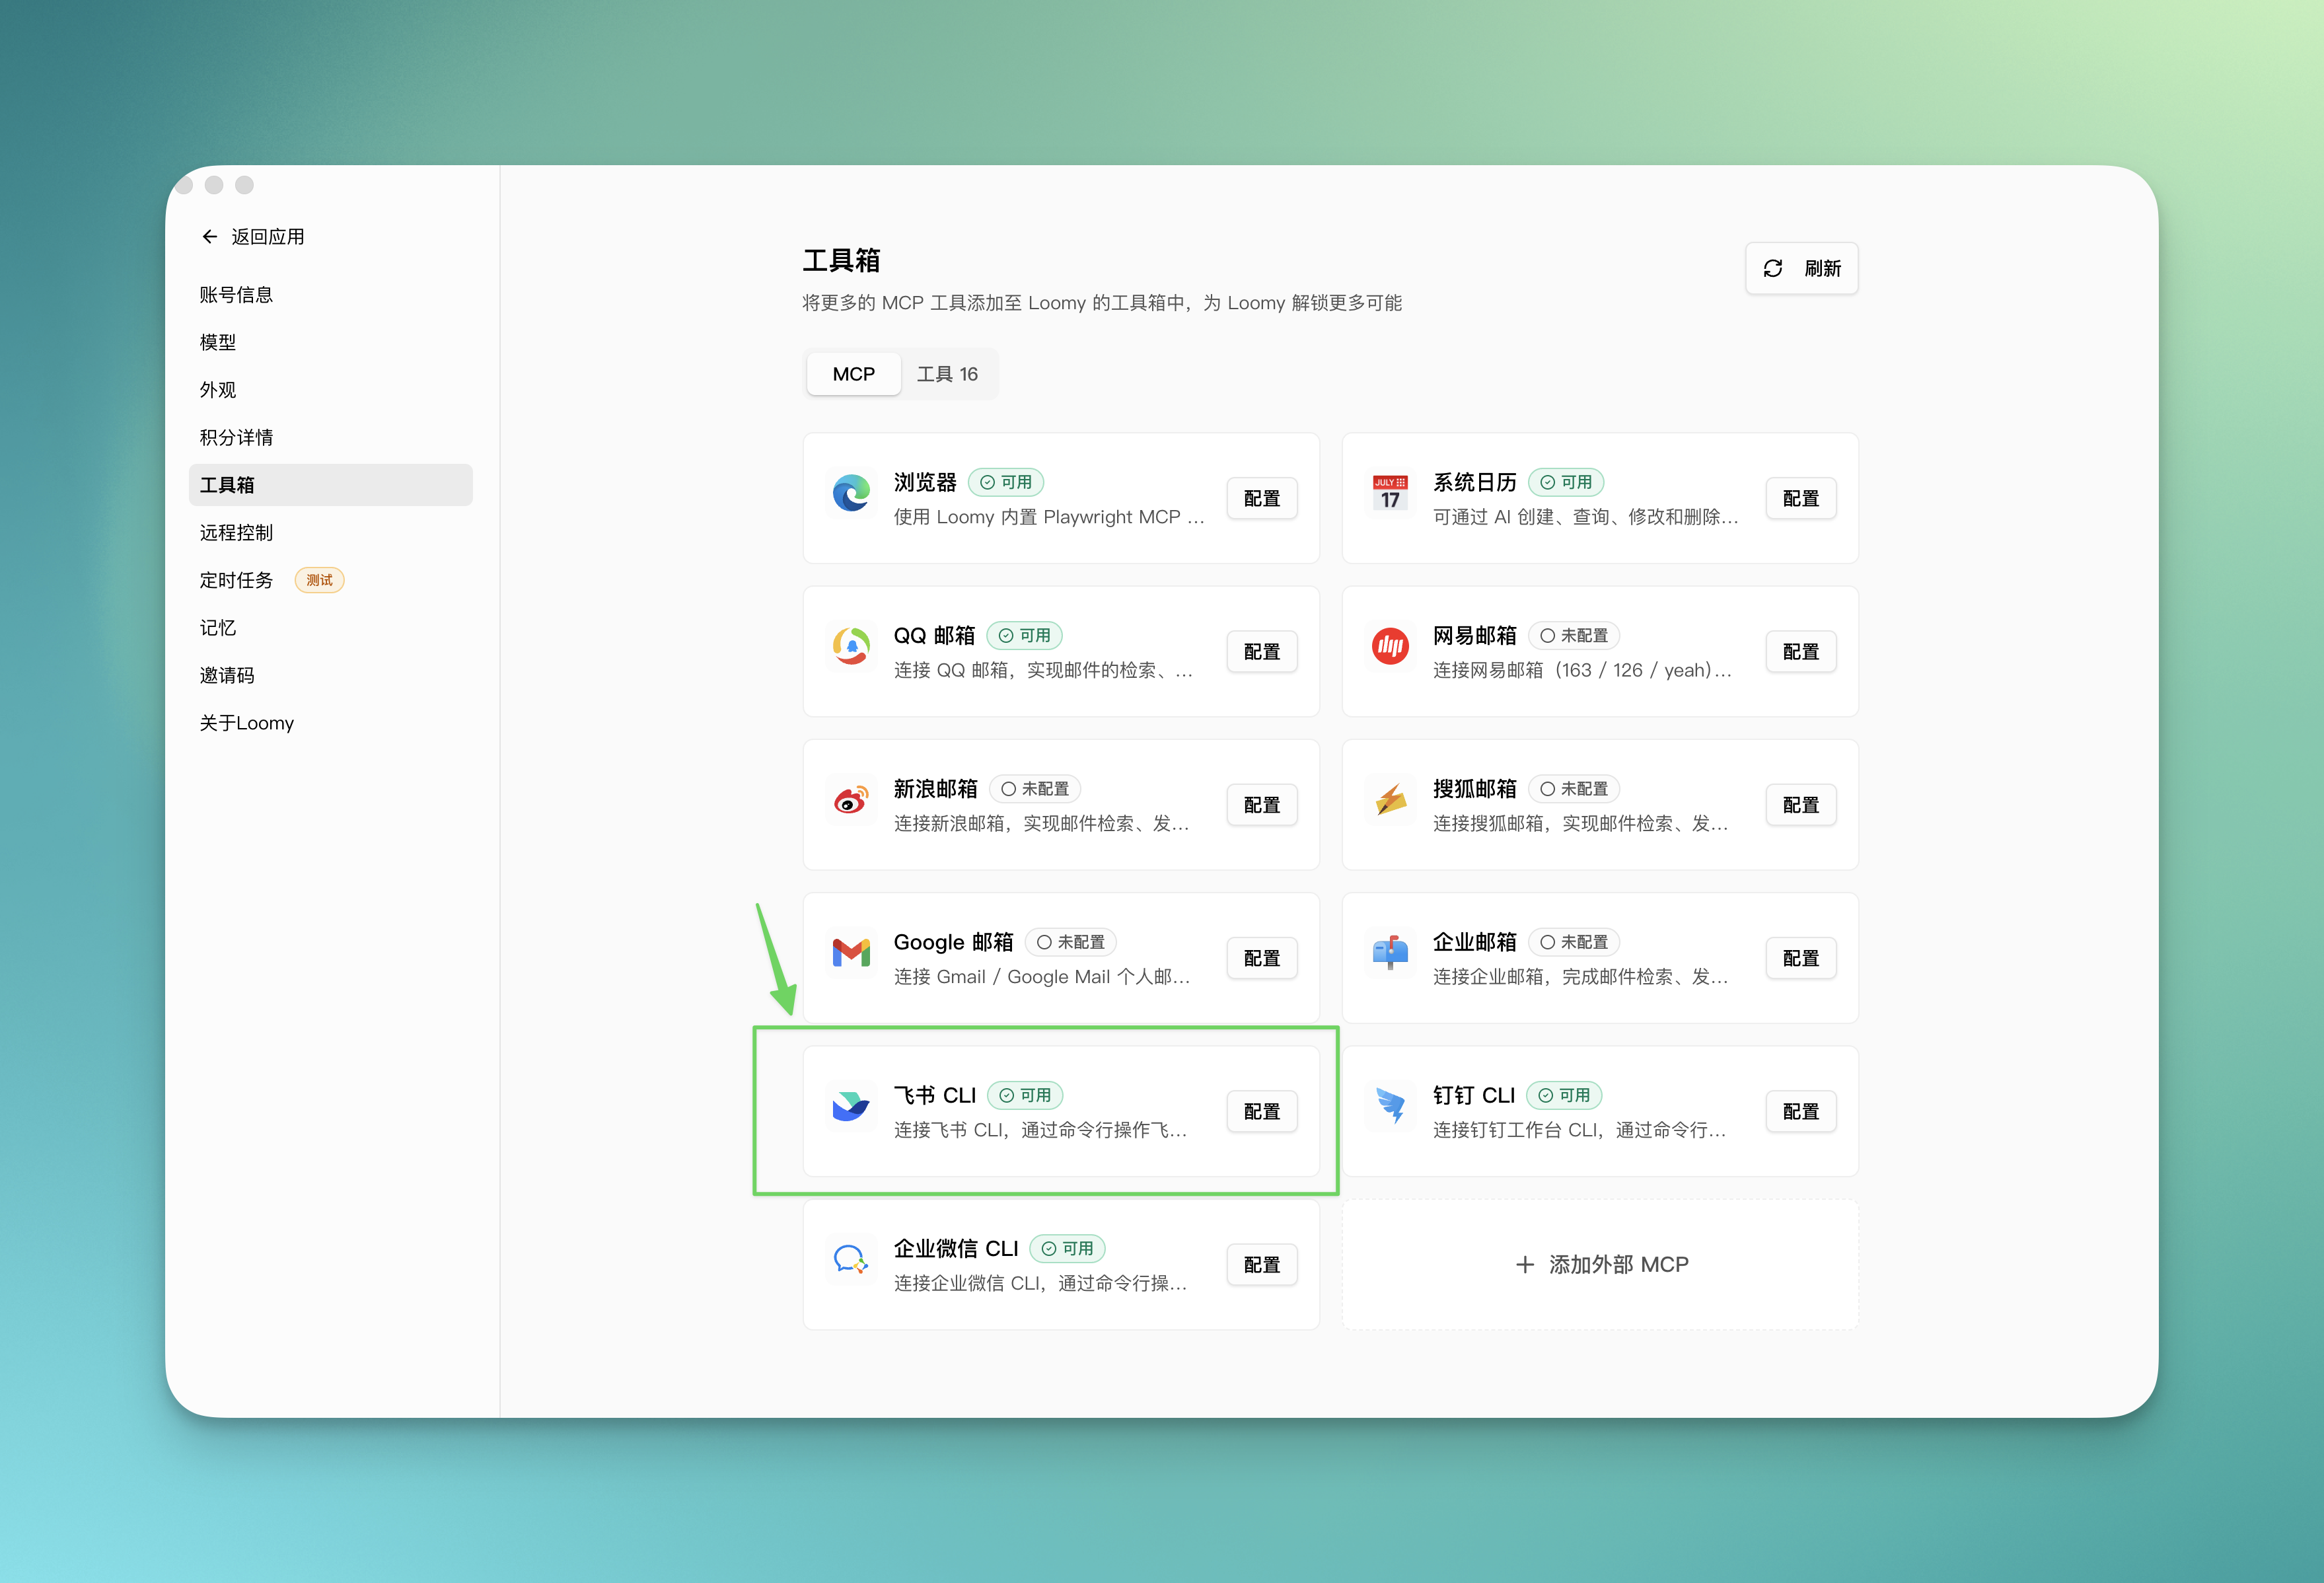Click the 企业微信 CLI WeCom icon
The width and height of the screenshot is (2324, 1583).
point(851,1259)
